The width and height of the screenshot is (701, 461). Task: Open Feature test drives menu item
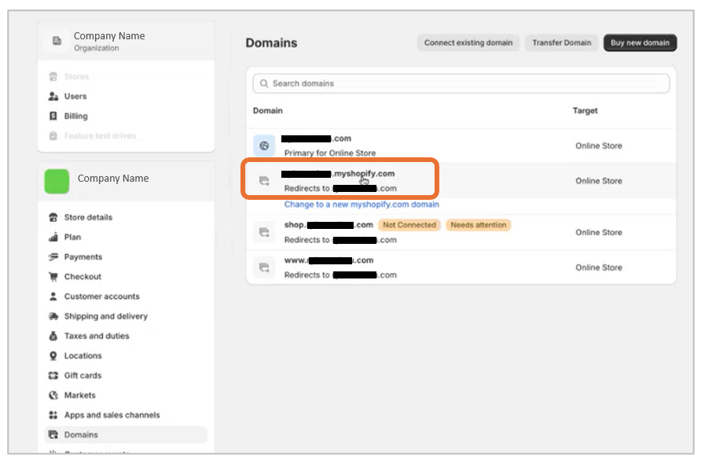pyautogui.click(x=100, y=135)
